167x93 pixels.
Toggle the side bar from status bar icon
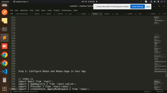pos(11,92)
